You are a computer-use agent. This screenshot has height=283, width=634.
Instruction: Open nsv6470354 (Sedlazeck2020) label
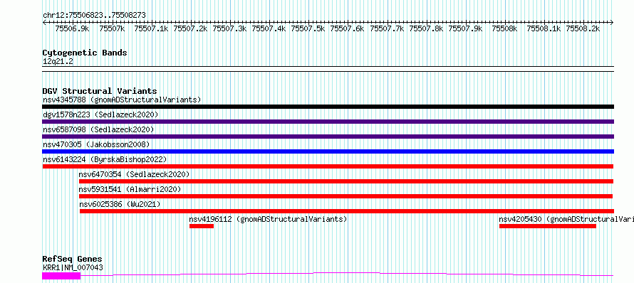click(x=134, y=174)
